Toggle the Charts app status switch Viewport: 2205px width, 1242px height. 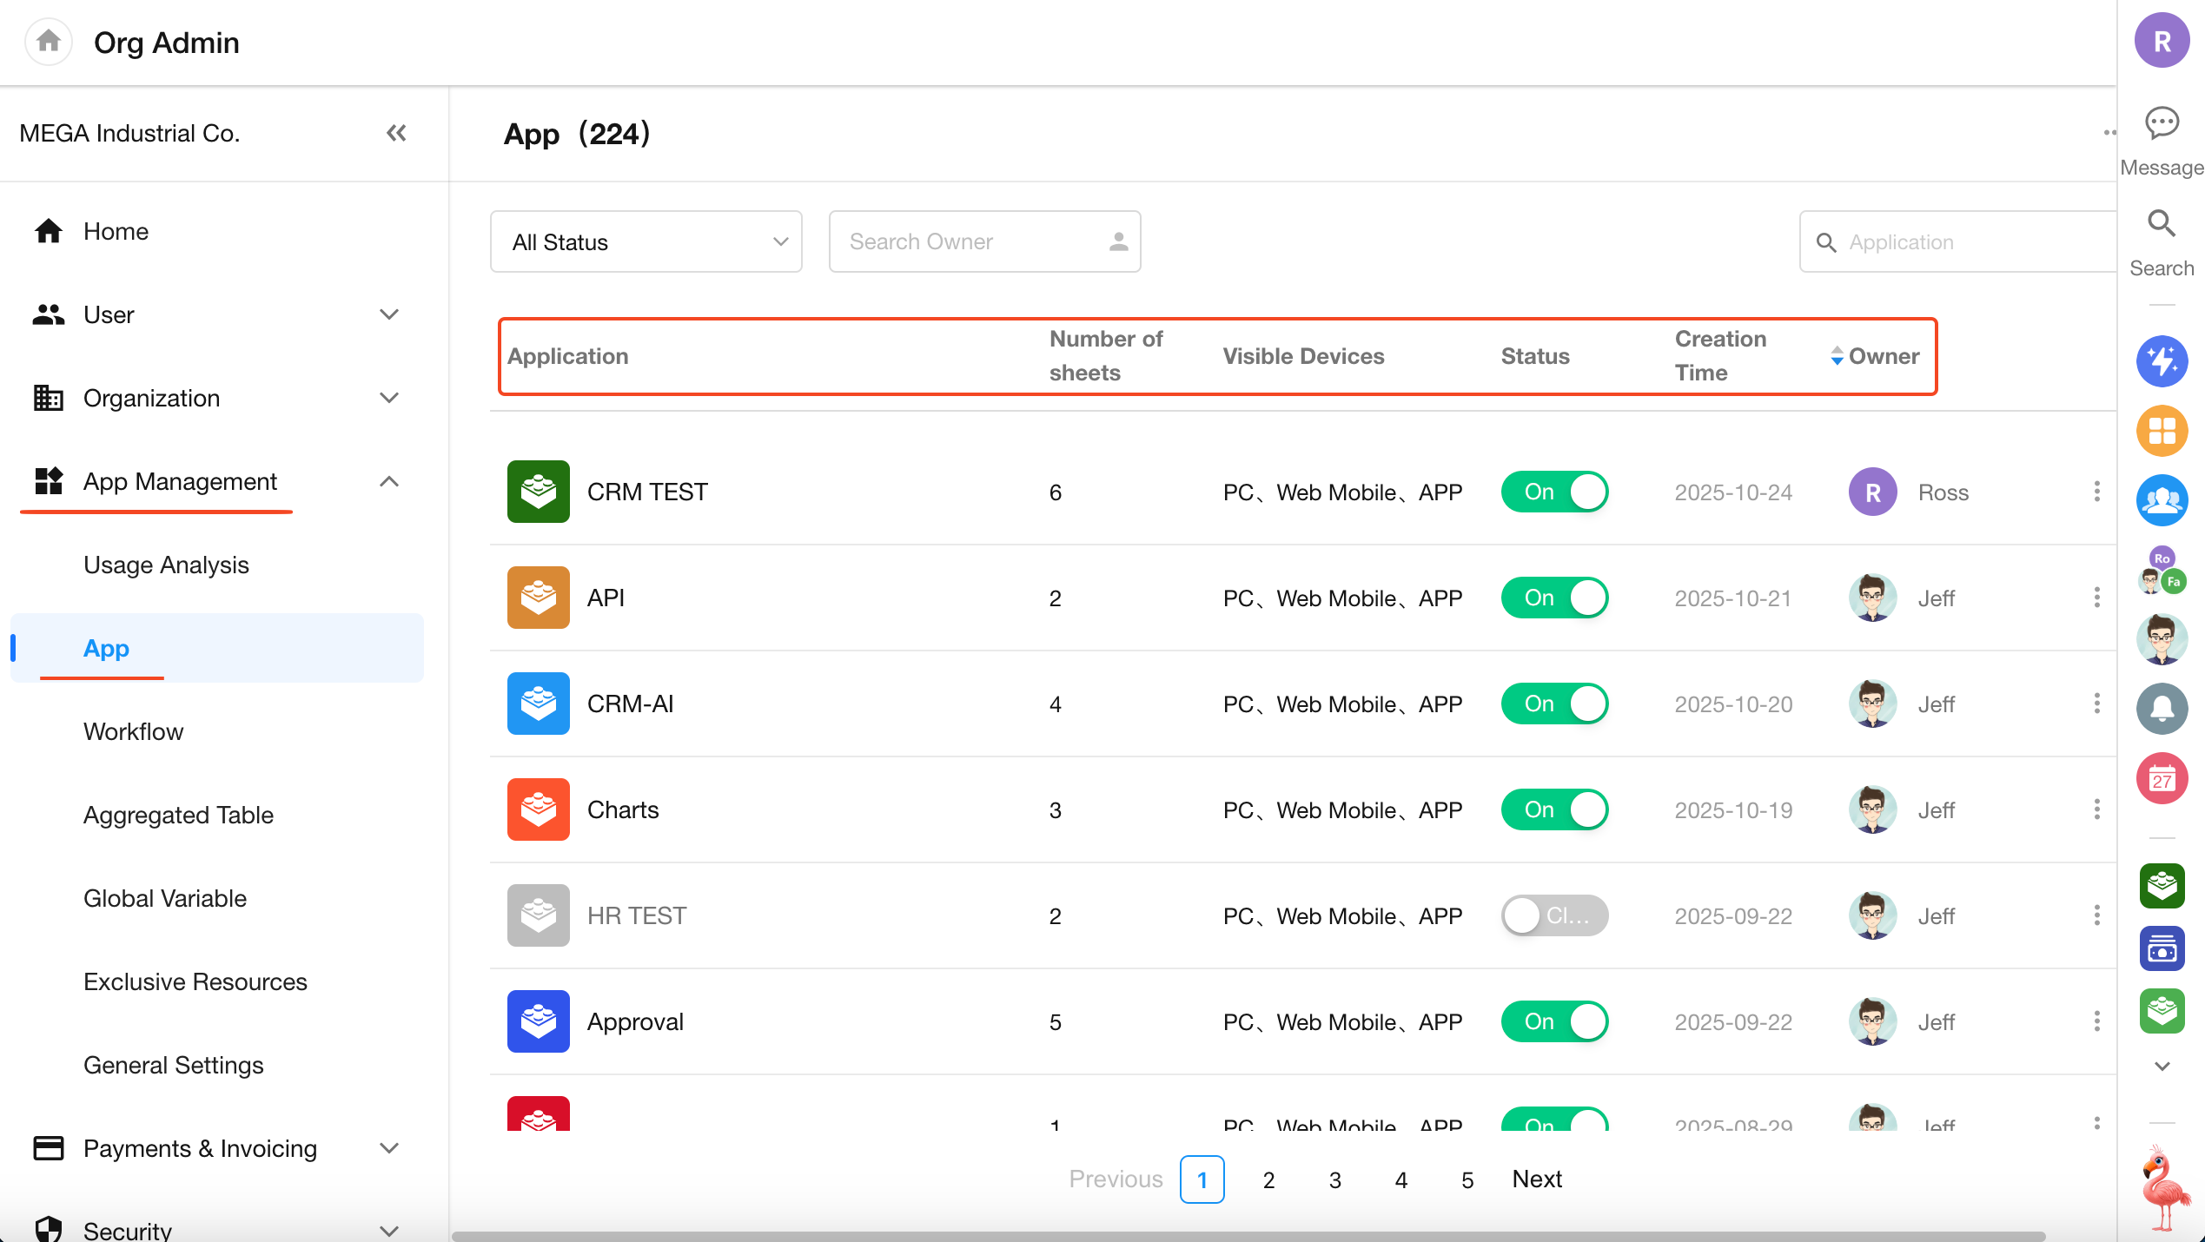pyautogui.click(x=1554, y=809)
